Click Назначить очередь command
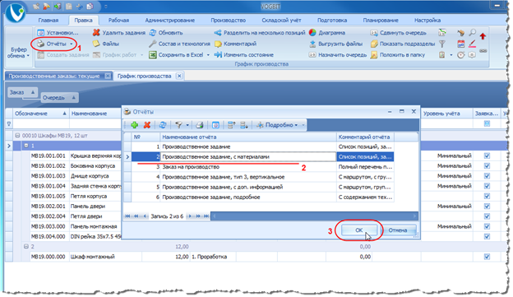The image size is (513, 297). [x=338, y=55]
